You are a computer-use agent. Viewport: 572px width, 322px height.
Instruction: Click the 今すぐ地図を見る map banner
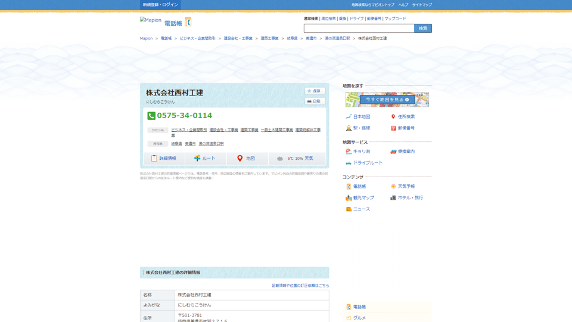tap(387, 100)
